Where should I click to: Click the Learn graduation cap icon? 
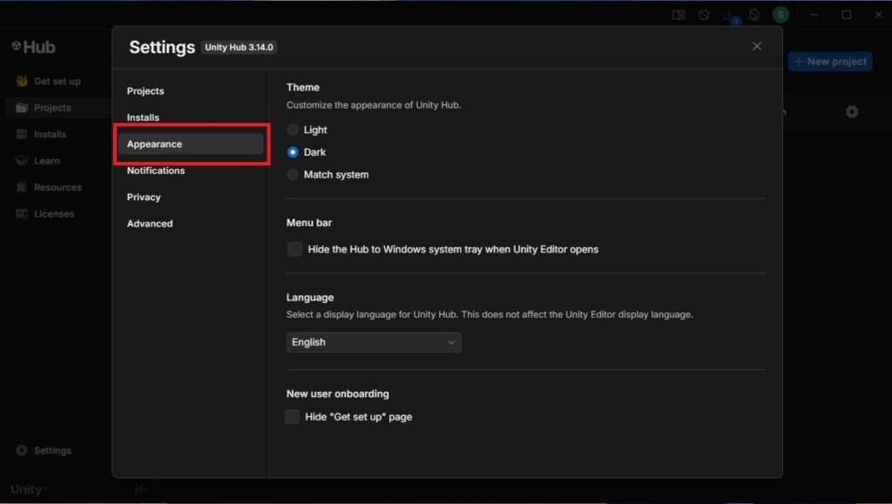[22, 161]
